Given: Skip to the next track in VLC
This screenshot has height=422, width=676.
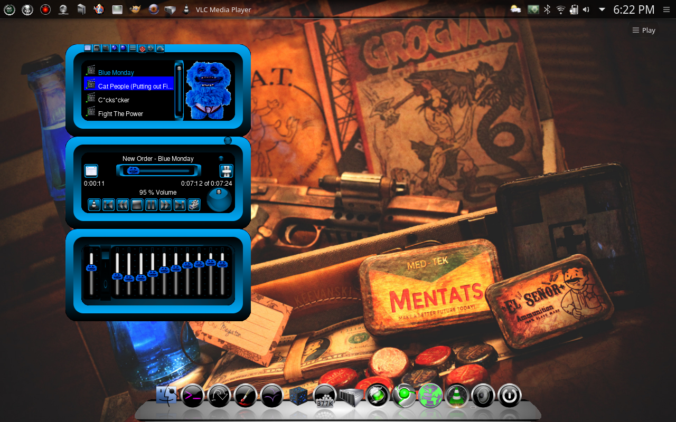Looking at the screenshot, I should pyautogui.click(x=180, y=205).
